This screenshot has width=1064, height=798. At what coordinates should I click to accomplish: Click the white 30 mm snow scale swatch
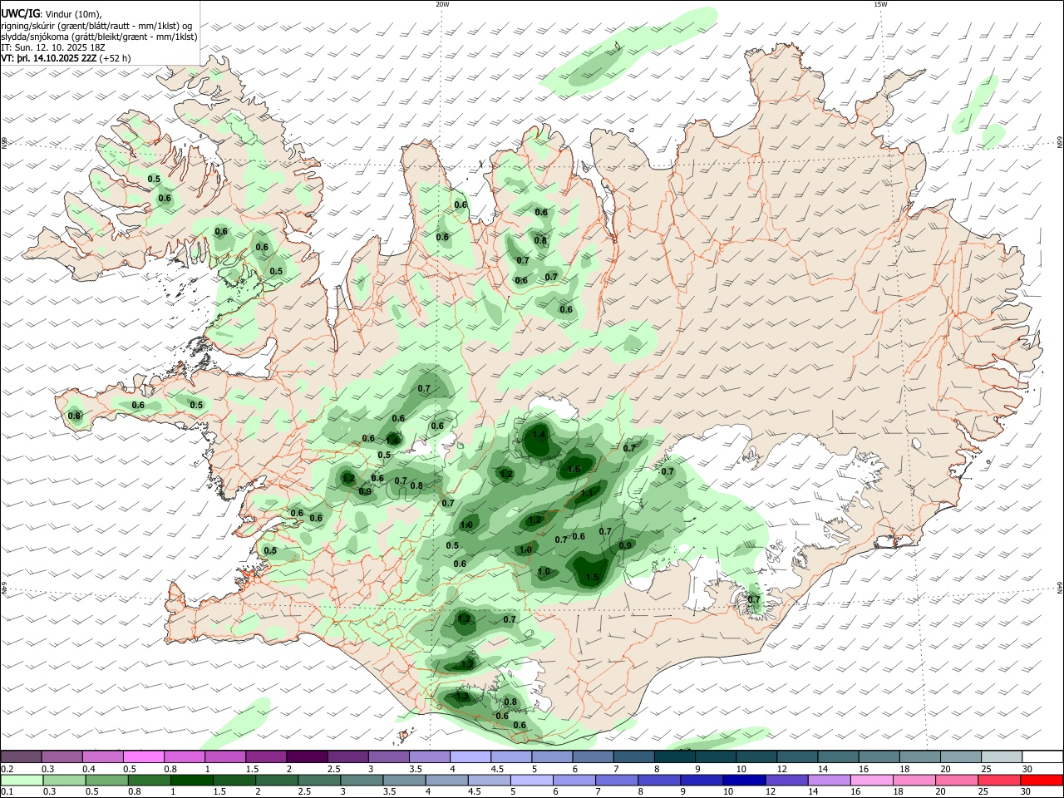(x=1042, y=757)
